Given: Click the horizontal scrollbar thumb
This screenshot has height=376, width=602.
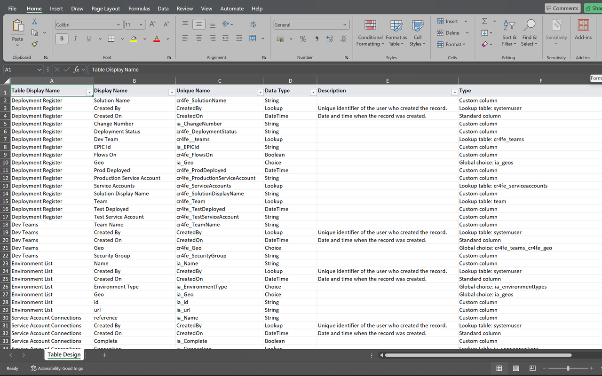Looking at the screenshot, I should click(x=478, y=355).
